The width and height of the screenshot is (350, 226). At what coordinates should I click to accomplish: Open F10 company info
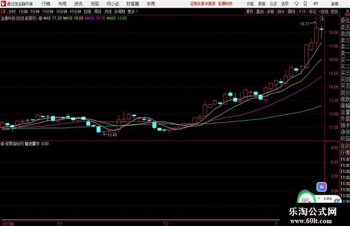coord(302,12)
